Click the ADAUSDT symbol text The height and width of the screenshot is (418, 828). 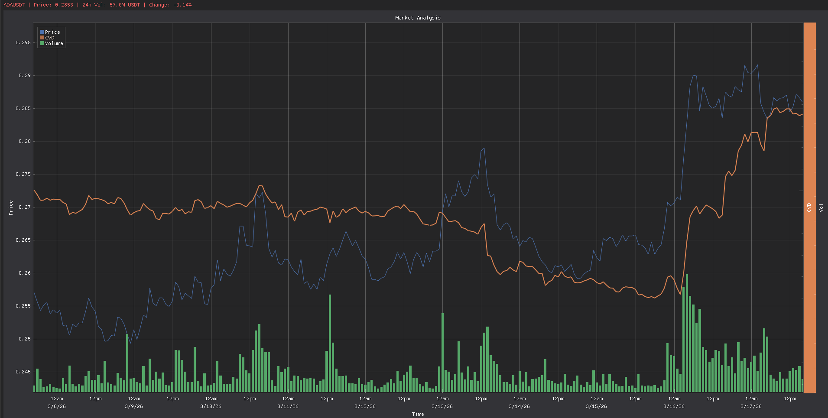(x=14, y=5)
